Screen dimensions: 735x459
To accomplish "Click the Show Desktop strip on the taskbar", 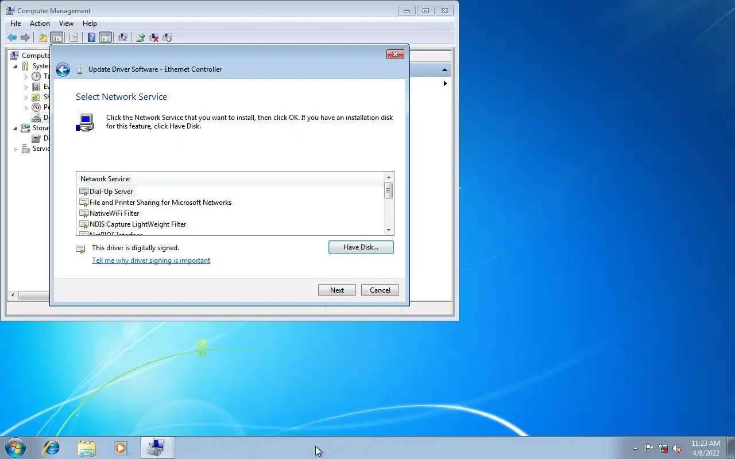I will pos(731,448).
